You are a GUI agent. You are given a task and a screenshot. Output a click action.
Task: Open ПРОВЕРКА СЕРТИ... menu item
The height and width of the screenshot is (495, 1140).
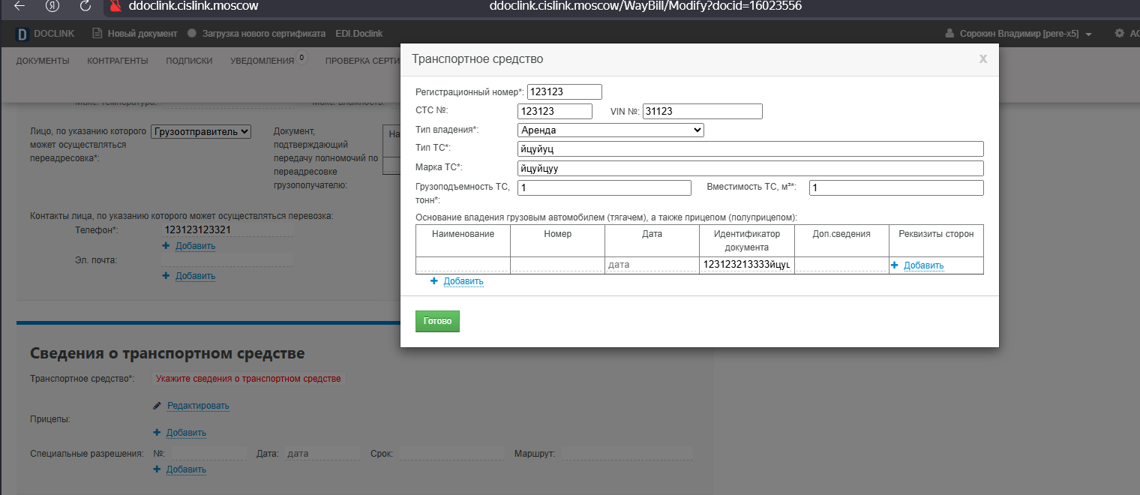click(x=362, y=61)
